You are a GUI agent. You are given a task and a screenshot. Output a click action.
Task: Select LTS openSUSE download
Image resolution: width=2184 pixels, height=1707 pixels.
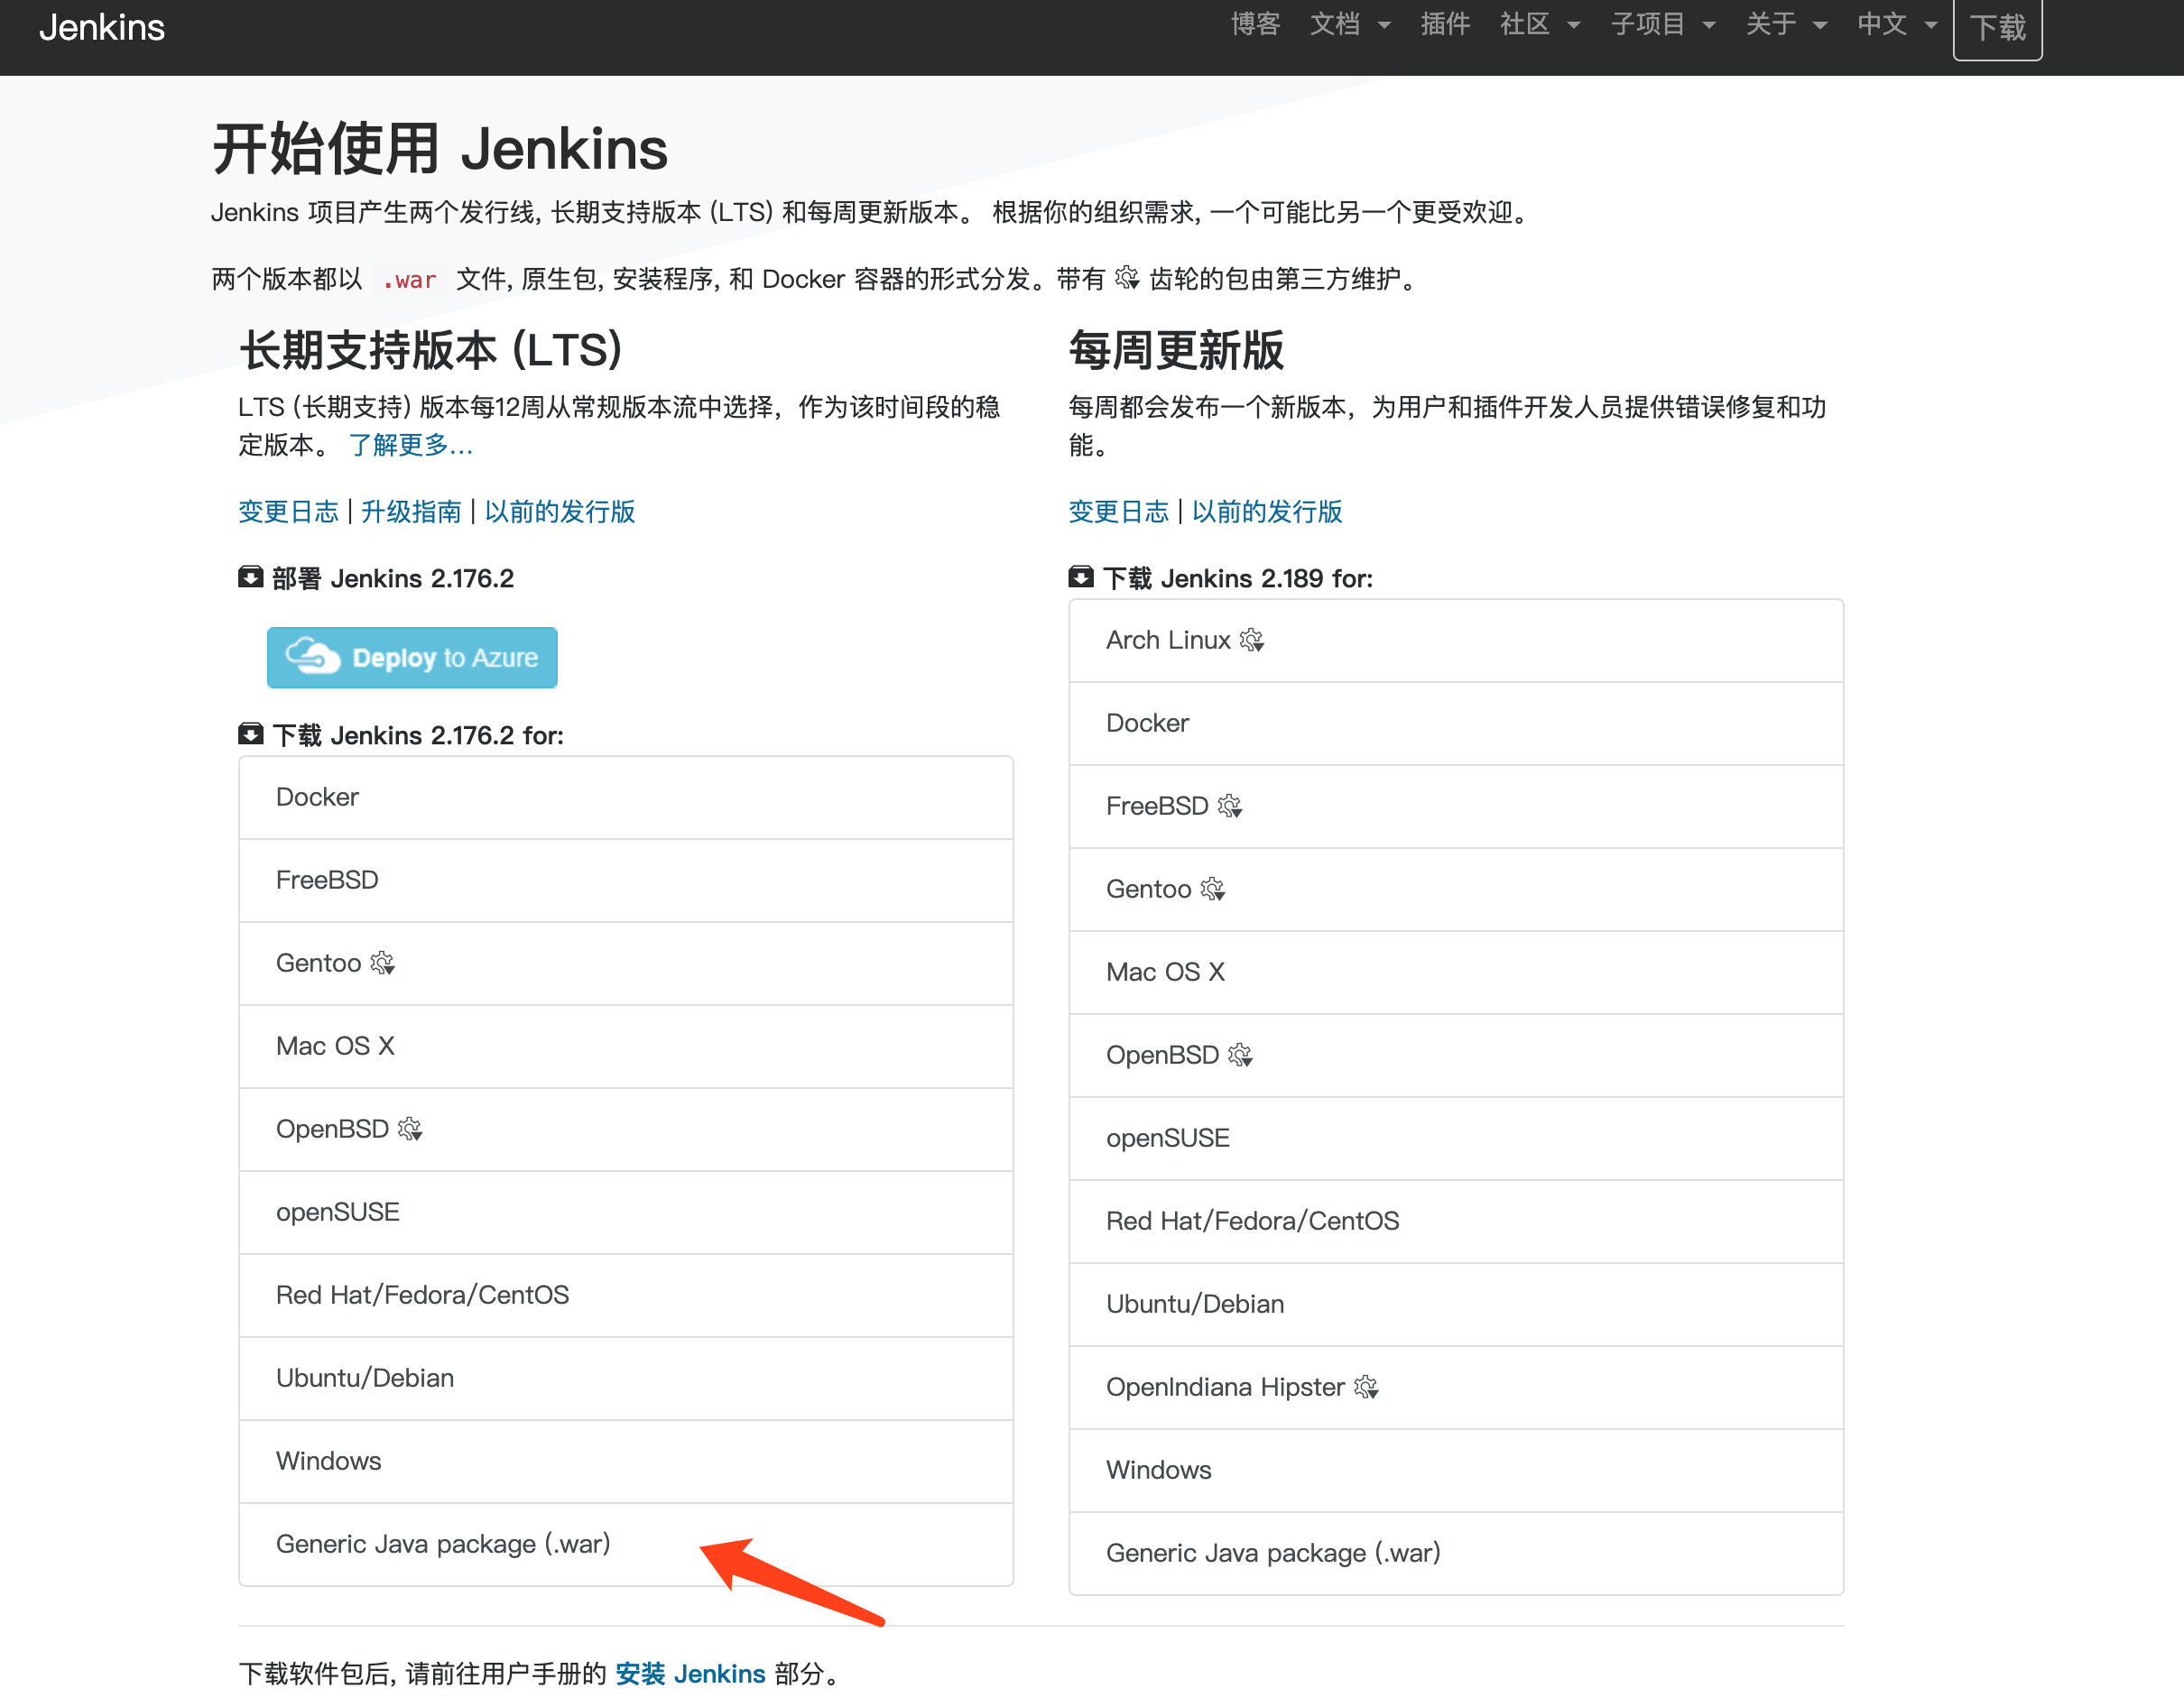(626, 1212)
